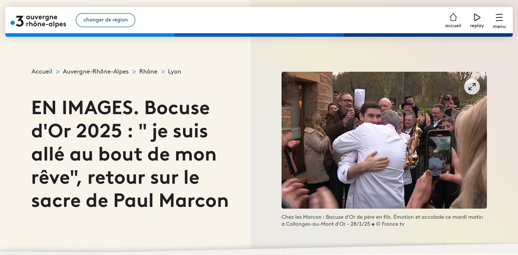Click the 'auvergne rhône-alpes' region name
The width and height of the screenshot is (518, 255).
tap(46, 21)
